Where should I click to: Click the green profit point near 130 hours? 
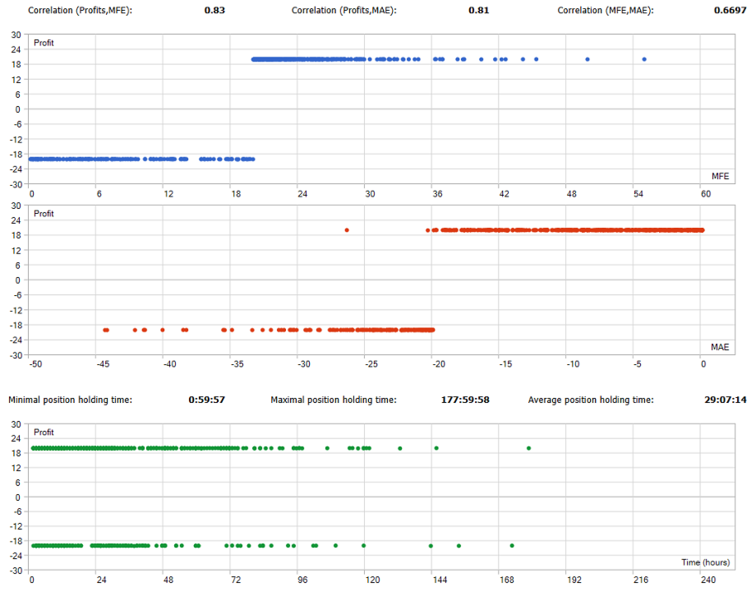[399, 448]
